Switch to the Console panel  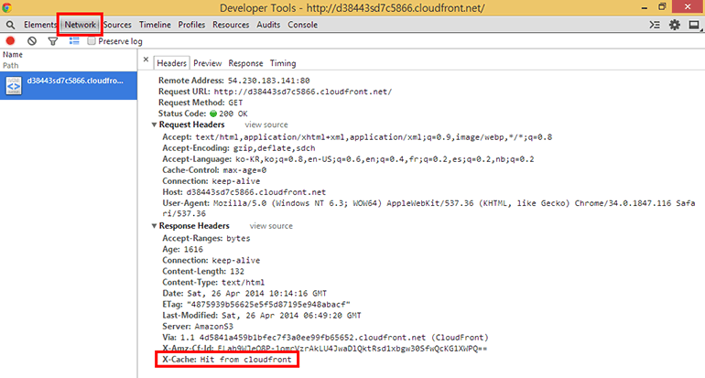tap(303, 25)
